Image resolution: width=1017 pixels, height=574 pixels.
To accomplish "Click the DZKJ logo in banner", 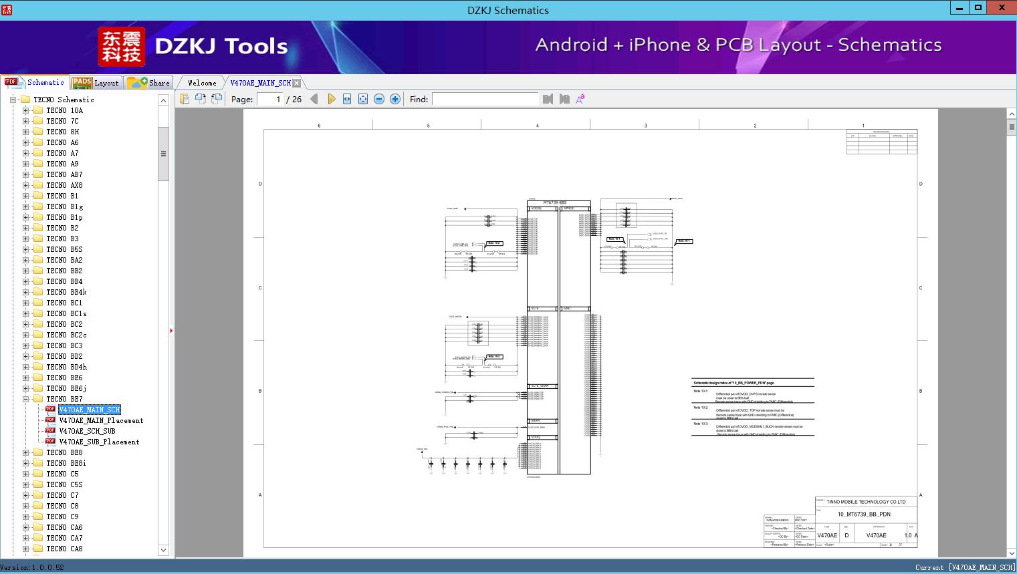I will 122,47.
